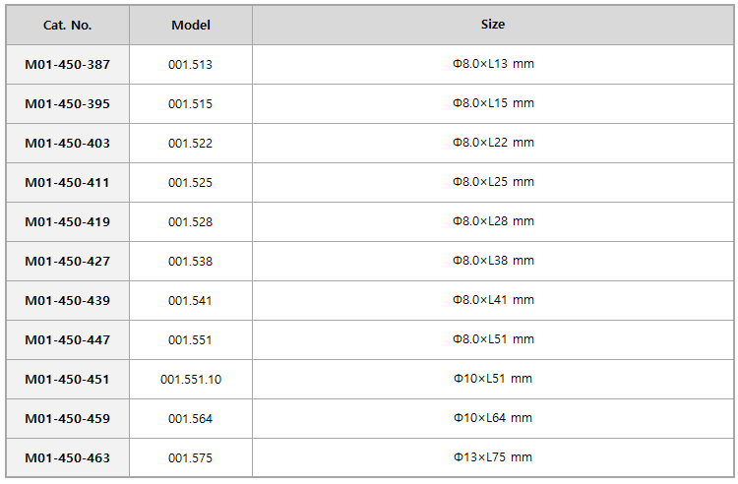This screenshot has width=738, height=484.
Task: Select catalog number M01-450-427
Action: [67, 262]
